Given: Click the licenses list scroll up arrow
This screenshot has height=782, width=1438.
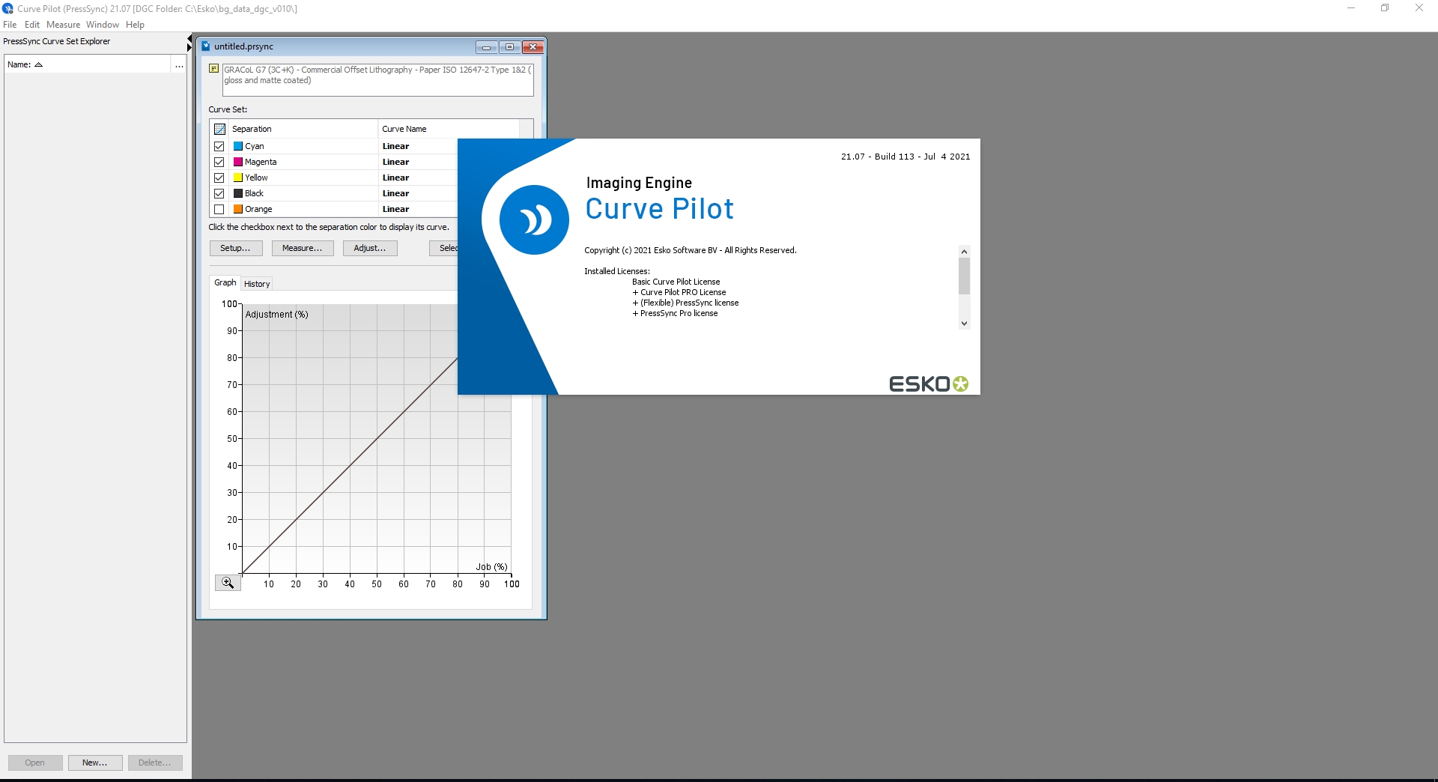Looking at the screenshot, I should coord(965,252).
